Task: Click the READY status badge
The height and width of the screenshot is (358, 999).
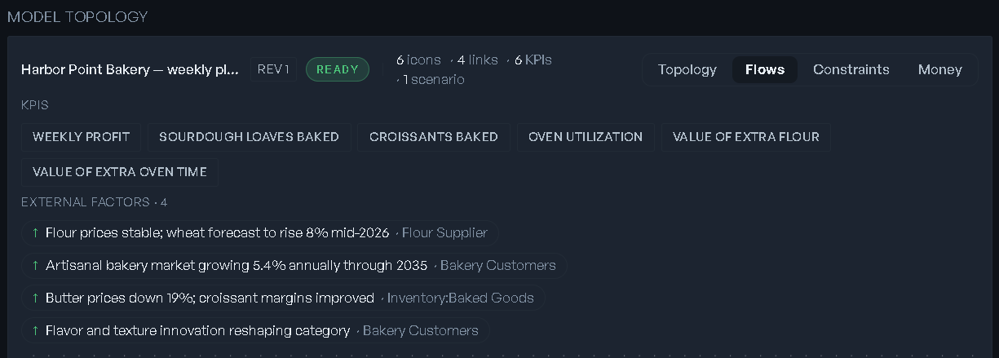Action: click(x=338, y=69)
